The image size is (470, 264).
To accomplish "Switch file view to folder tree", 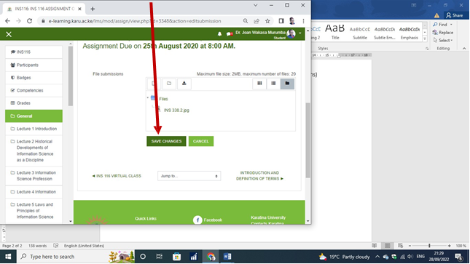I will pyautogui.click(x=287, y=84).
